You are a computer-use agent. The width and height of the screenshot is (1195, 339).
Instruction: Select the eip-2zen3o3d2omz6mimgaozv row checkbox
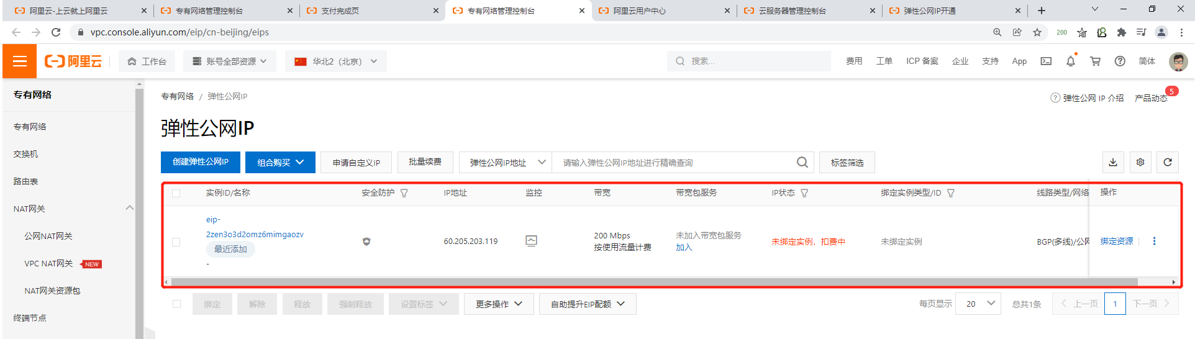tap(176, 242)
